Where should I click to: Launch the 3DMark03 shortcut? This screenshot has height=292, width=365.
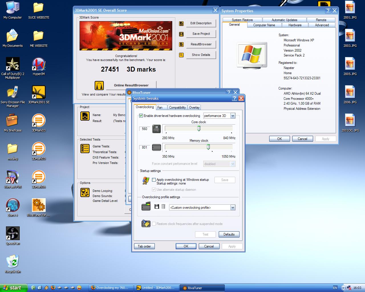tap(38, 123)
